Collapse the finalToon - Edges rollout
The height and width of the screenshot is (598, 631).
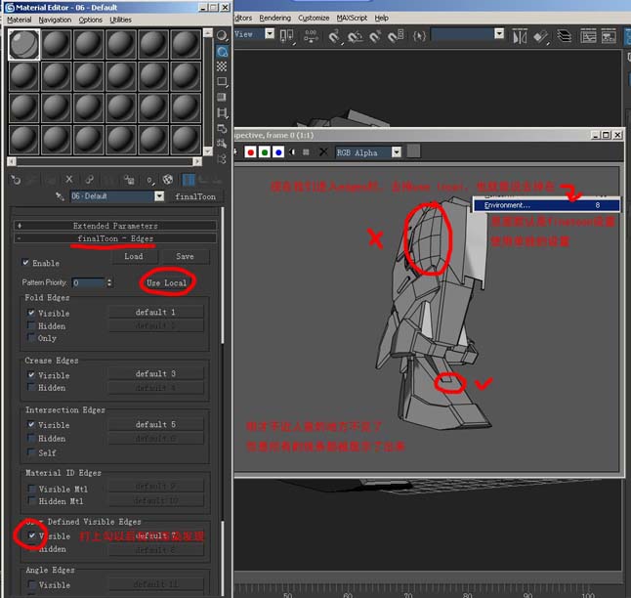pos(115,238)
